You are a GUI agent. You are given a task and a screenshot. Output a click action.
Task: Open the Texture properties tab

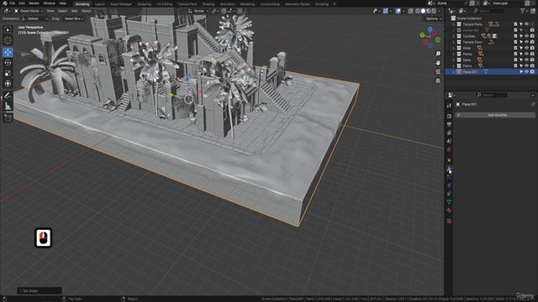(x=449, y=221)
